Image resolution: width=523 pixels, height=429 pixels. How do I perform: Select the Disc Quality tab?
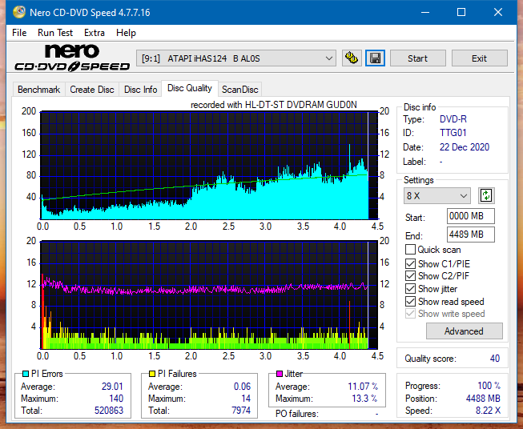tap(190, 88)
